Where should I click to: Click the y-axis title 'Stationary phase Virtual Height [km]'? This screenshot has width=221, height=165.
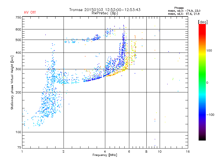(12, 82)
